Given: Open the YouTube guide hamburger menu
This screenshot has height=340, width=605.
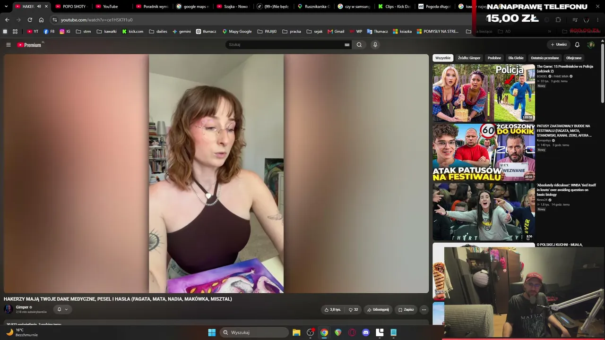Looking at the screenshot, I should 9,45.
